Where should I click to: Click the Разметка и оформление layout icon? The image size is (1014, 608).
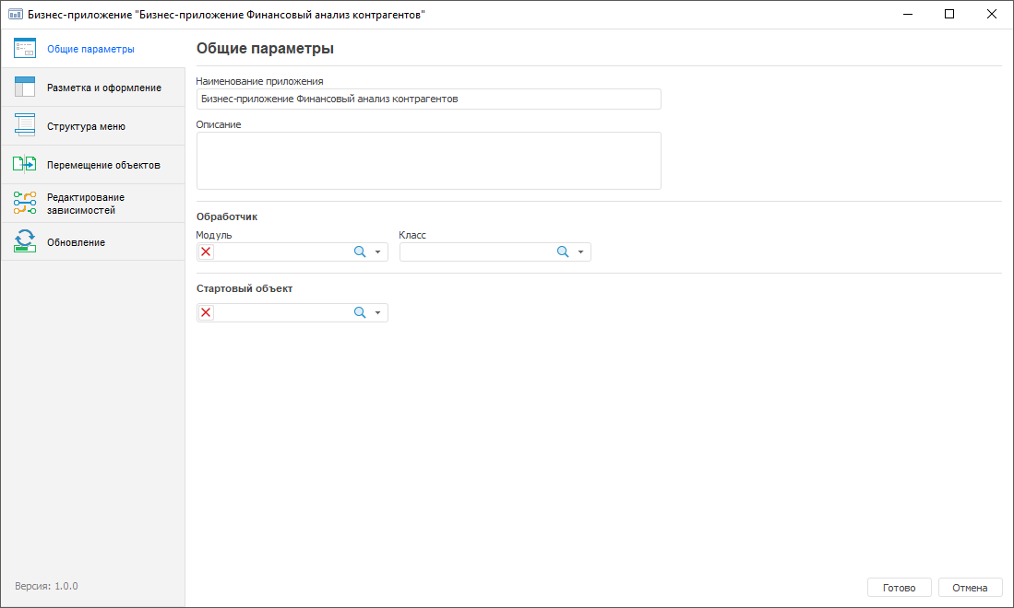coord(25,88)
